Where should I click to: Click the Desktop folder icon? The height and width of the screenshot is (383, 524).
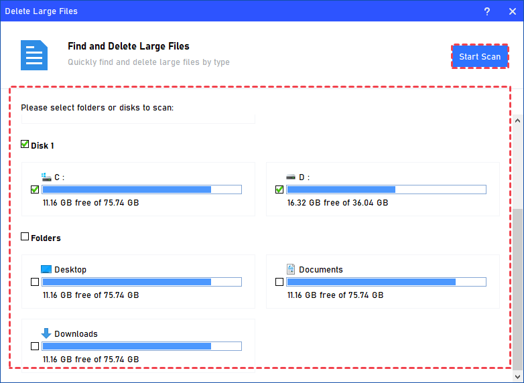pyautogui.click(x=46, y=269)
